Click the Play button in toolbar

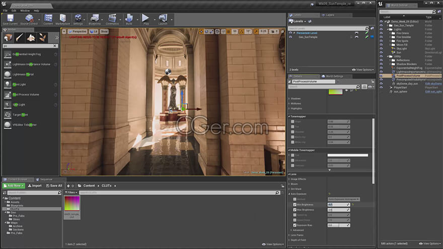coord(146,19)
